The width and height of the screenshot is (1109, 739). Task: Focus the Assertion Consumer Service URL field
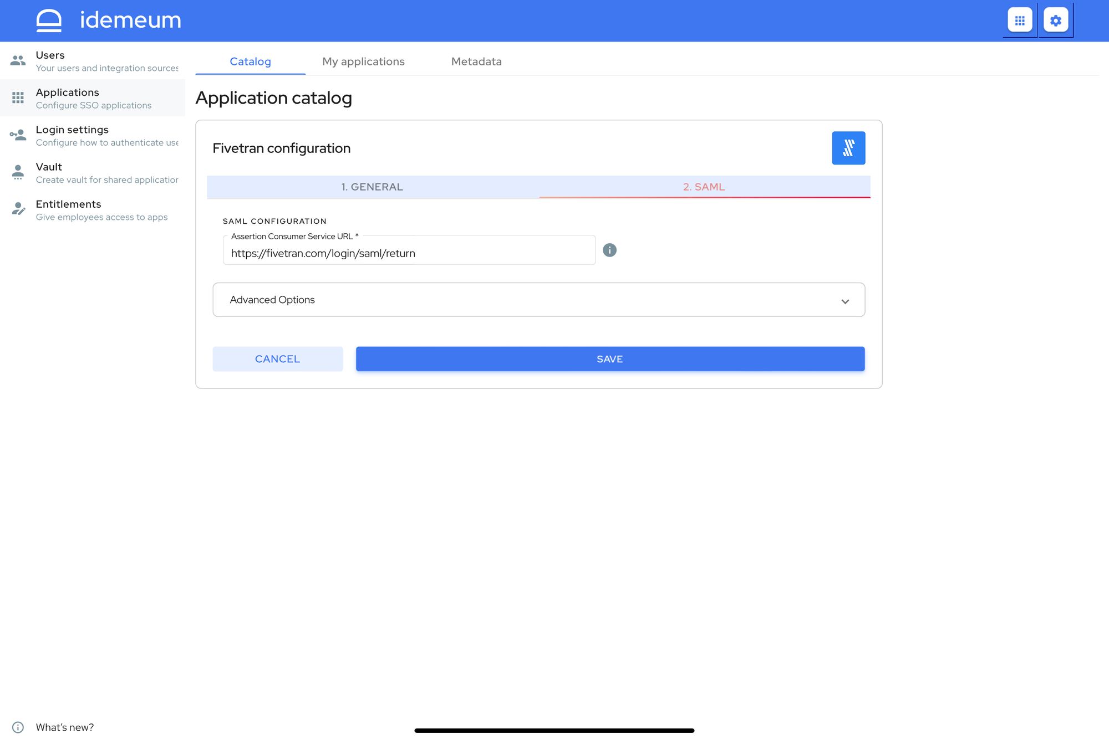tap(409, 250)
